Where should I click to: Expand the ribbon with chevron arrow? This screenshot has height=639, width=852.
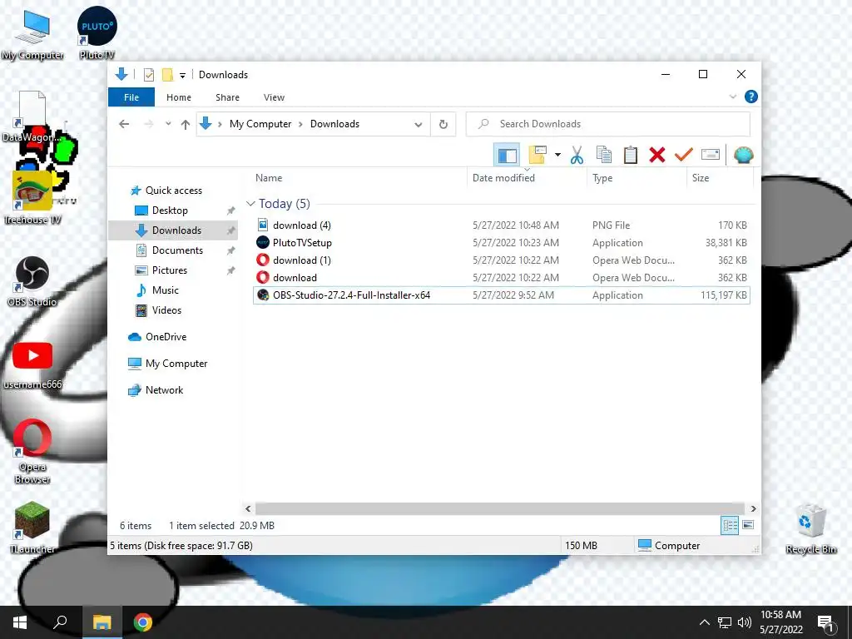[x=732, y=97]
